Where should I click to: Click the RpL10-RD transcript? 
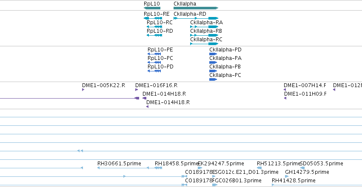pos(154,35)
